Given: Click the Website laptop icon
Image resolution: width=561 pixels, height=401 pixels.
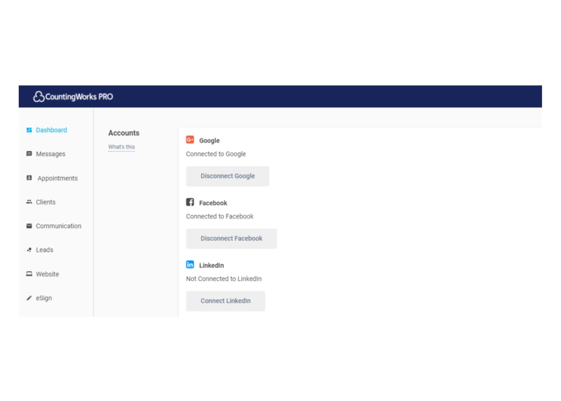Looking at the screenshot, I should click(x=29, y=274).
